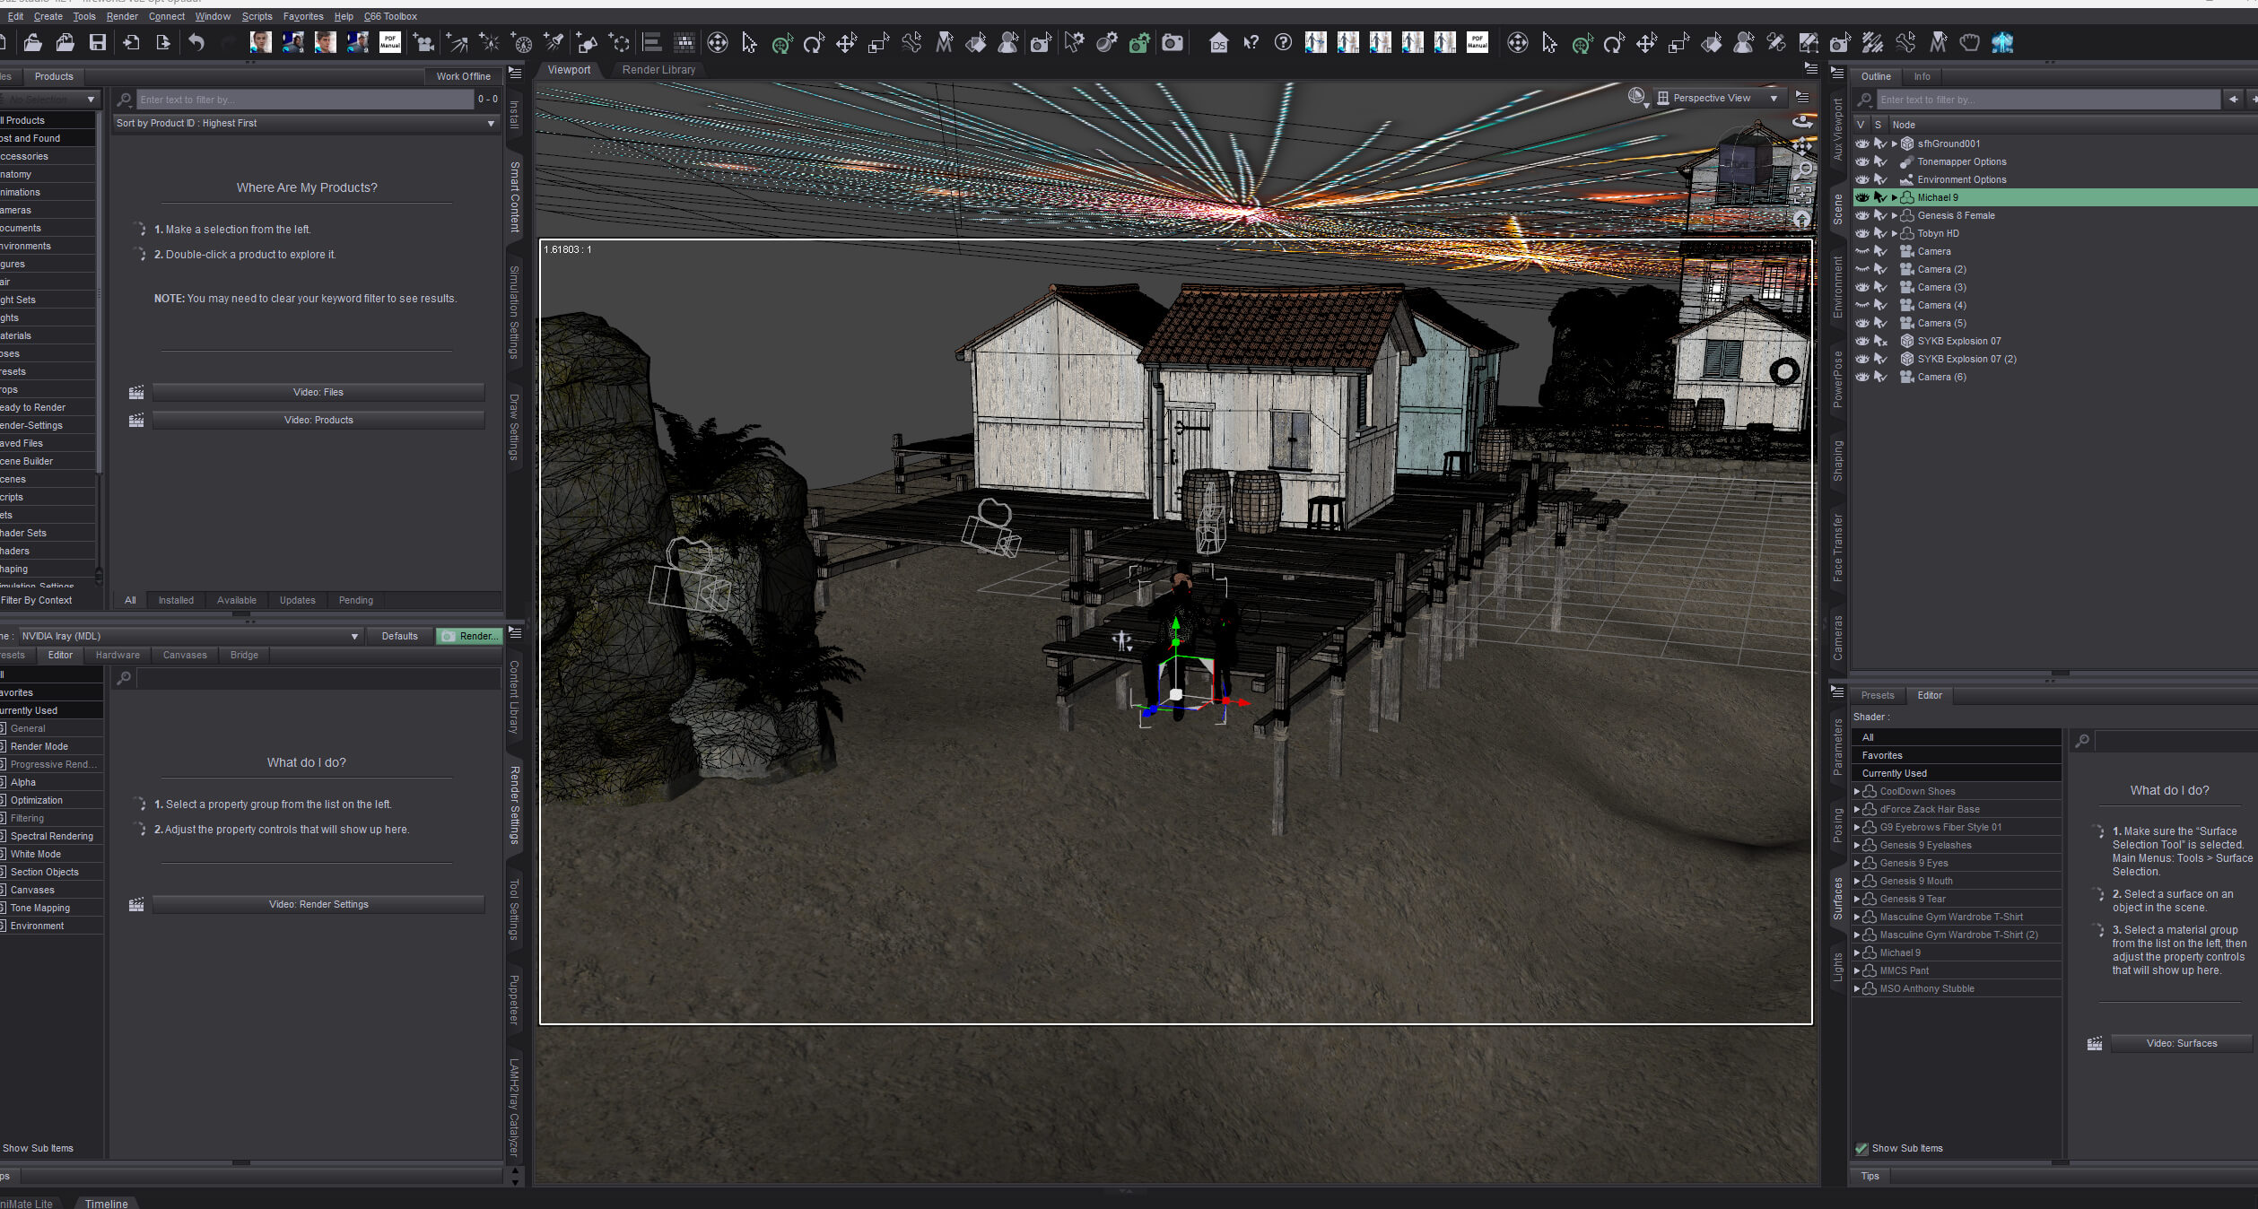This screenshot has height=1209, width=2258.
Task: Click the Save floppy disk icon
Action: [98, 42]
